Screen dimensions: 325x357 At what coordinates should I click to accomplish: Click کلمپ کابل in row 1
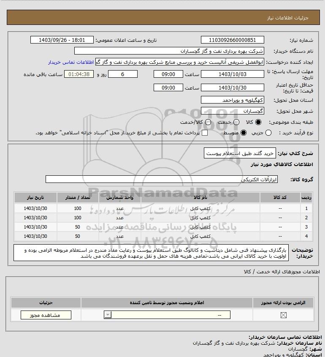coord(200,208)
